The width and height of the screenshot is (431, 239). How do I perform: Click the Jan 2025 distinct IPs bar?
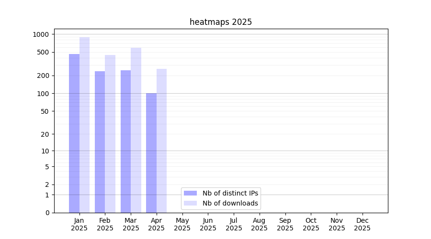(74, 133)
